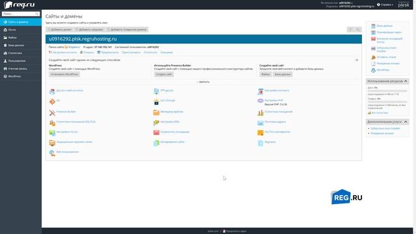Click the Создать сайт button
Image resolution: width=416 pixels, height=234 pixels.
click(x=164, y=74)
